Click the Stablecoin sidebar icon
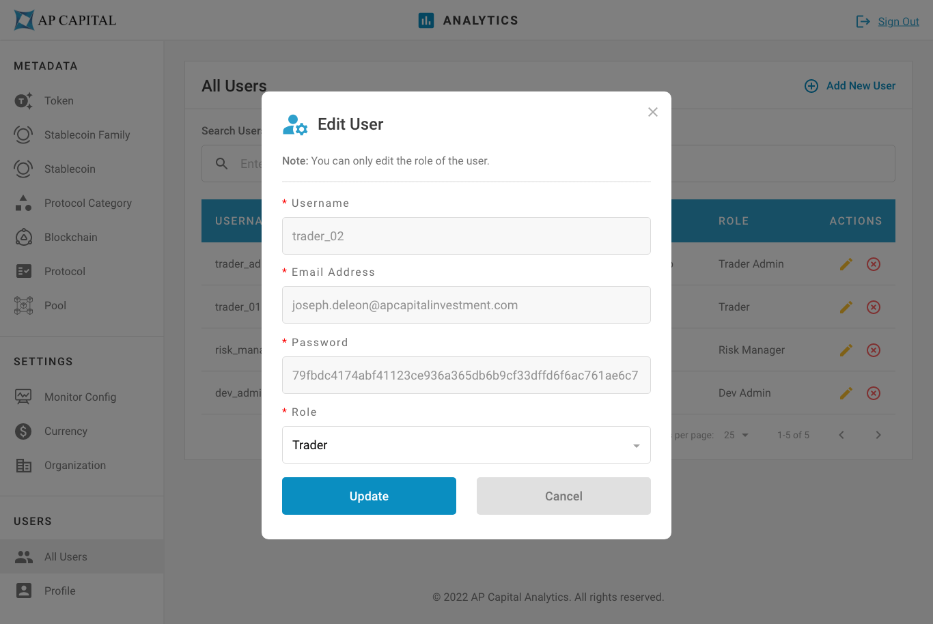Viewport: 933px width, 624px height. tap(23, 169)
